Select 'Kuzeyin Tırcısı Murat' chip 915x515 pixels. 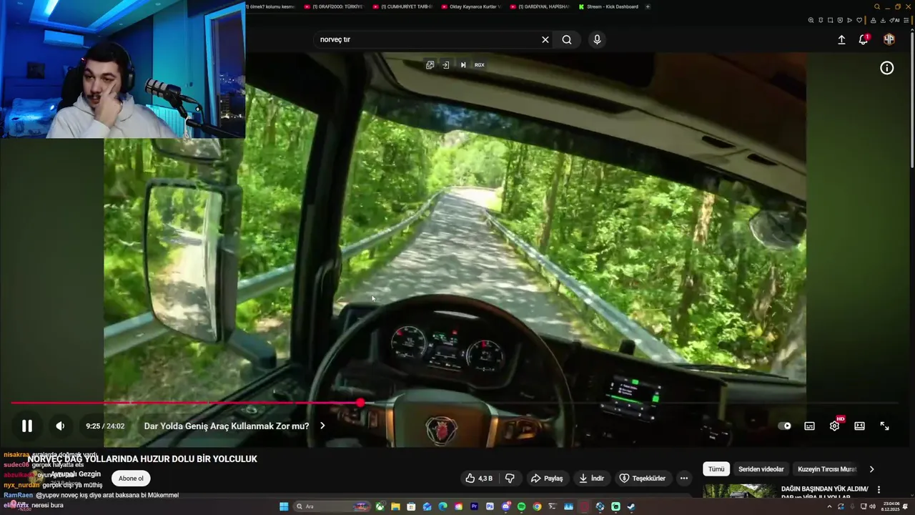[826, 469]
